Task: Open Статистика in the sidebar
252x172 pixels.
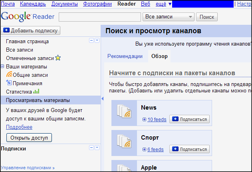Action: [x=19, y=92]
